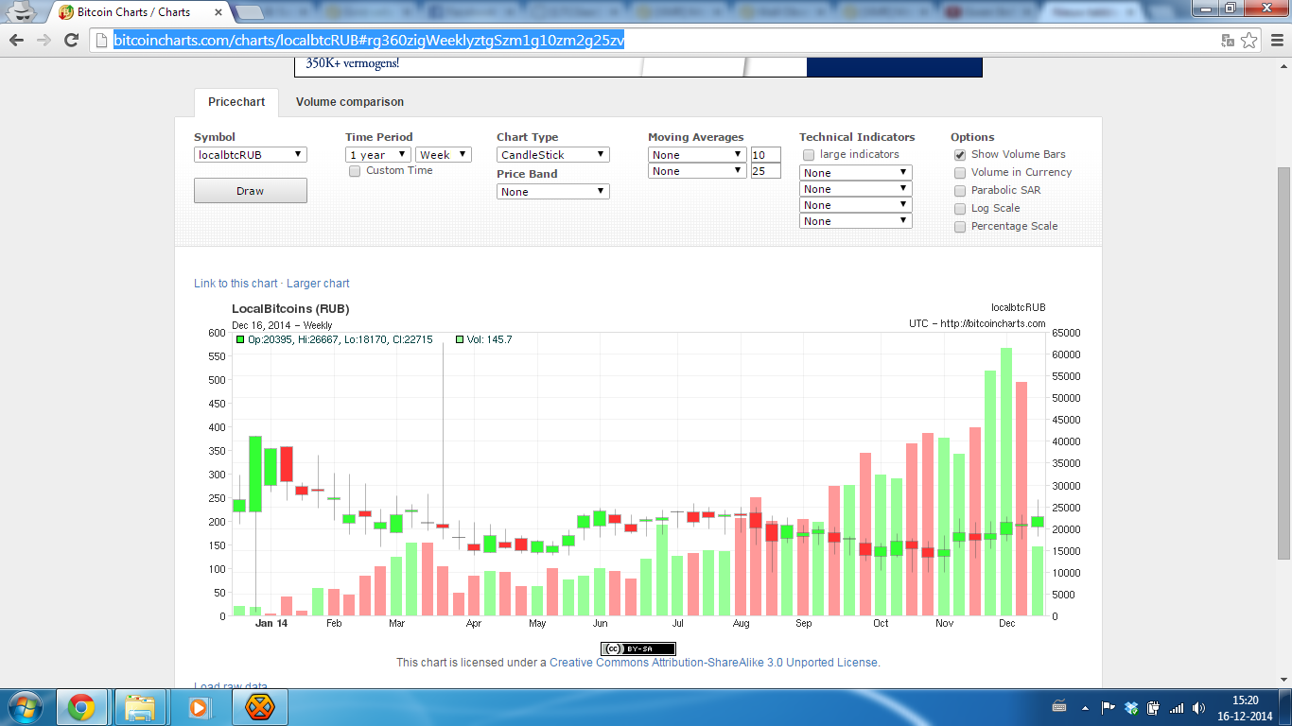1292x726 pixels.
Task: Check the Percentage Scale option
Action: point(960,227)
